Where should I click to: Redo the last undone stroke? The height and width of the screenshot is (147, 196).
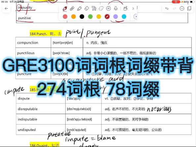click(174, 9)
